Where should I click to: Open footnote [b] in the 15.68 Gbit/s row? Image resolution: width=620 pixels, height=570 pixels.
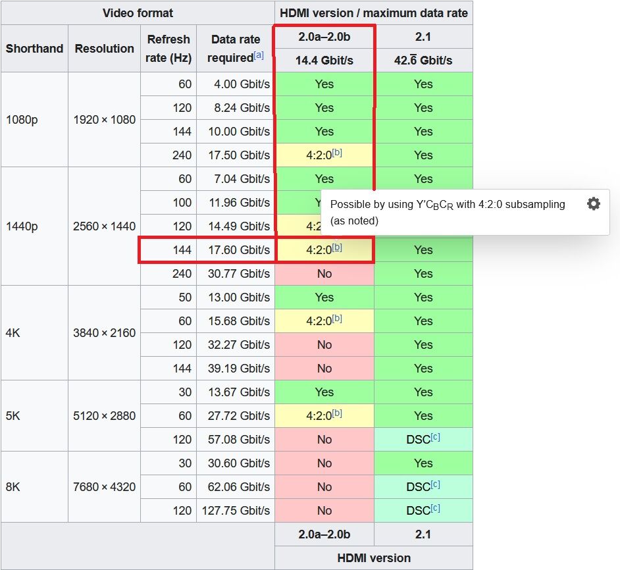tap(337, 319)
